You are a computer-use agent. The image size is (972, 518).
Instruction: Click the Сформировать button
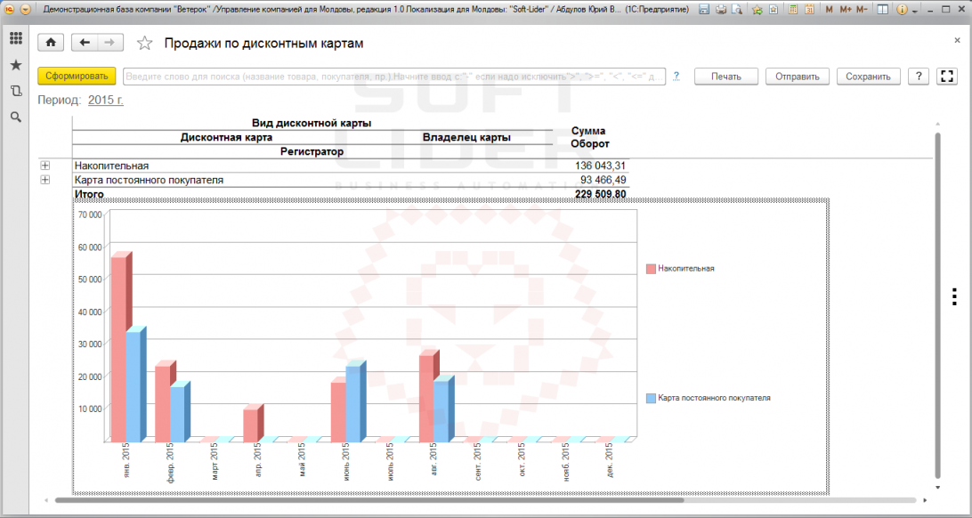[77, 76]
